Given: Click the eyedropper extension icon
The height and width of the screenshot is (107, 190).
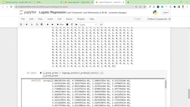Looking at the screenshot, I should (150, 7).
